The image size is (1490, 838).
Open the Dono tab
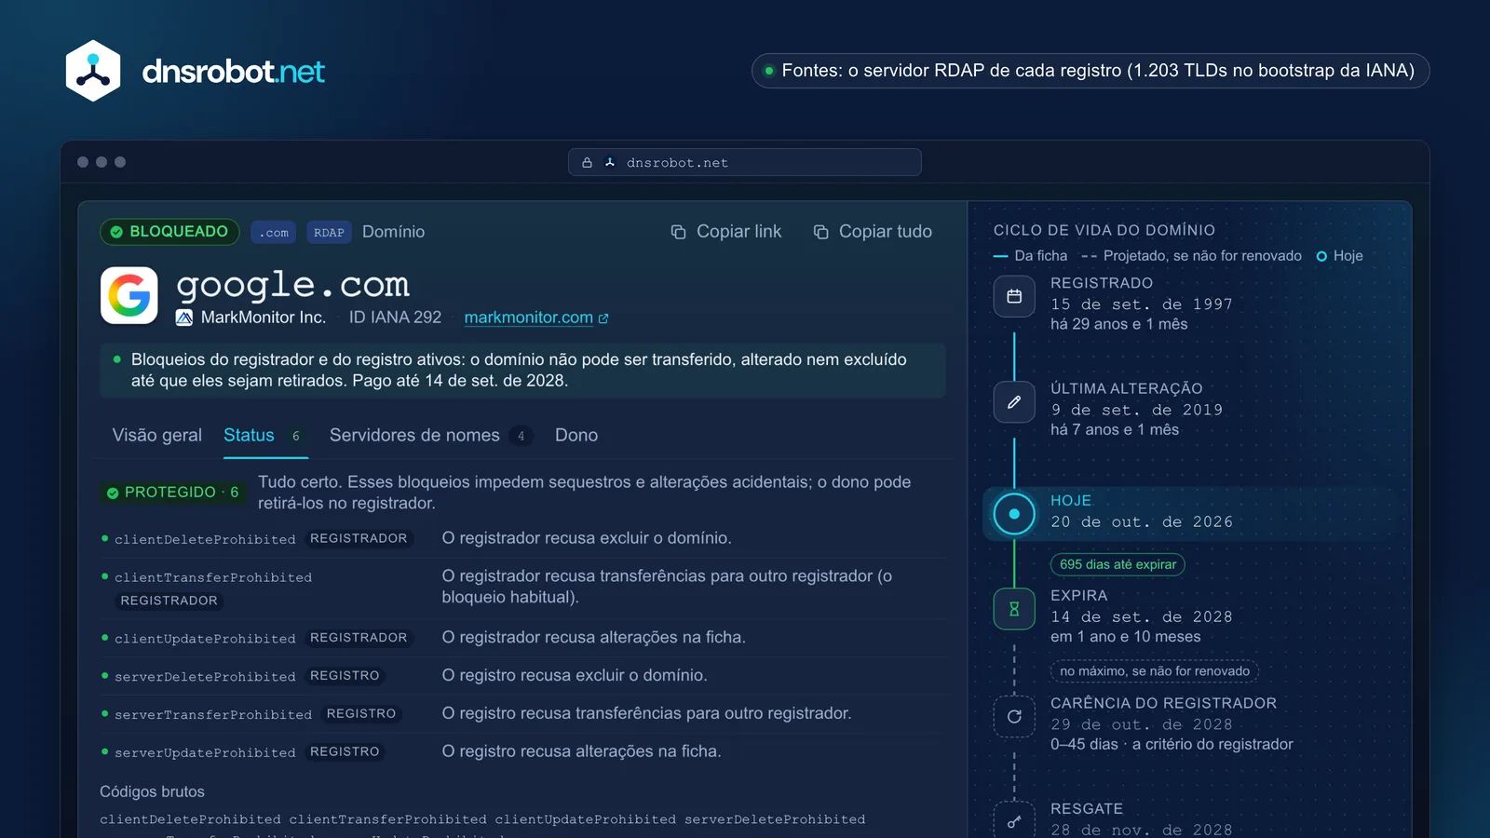coord(576,435)
